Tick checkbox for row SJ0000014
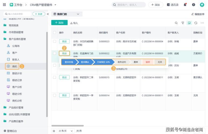The width and height of the screenshot is (208, 134). click(x=55, y=95)
